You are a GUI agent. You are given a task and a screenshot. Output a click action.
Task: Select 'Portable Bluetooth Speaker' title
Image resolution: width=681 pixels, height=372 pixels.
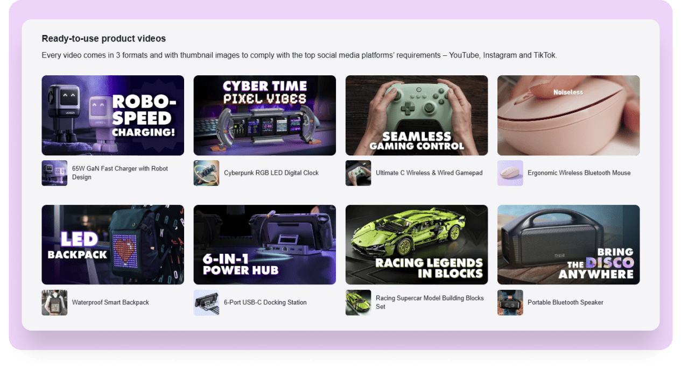tap(565, 303)
